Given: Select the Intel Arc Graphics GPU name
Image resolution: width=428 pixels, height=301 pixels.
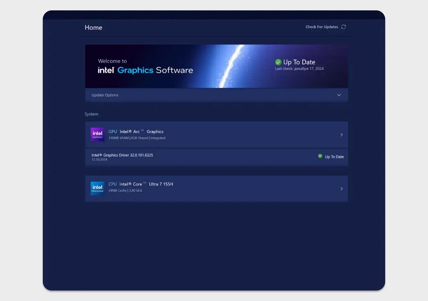Looking at the screenshot, I should [x=142, y=131].
